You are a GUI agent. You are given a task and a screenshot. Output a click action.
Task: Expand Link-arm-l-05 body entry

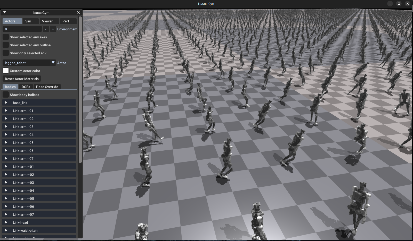[x=39, y=143]
